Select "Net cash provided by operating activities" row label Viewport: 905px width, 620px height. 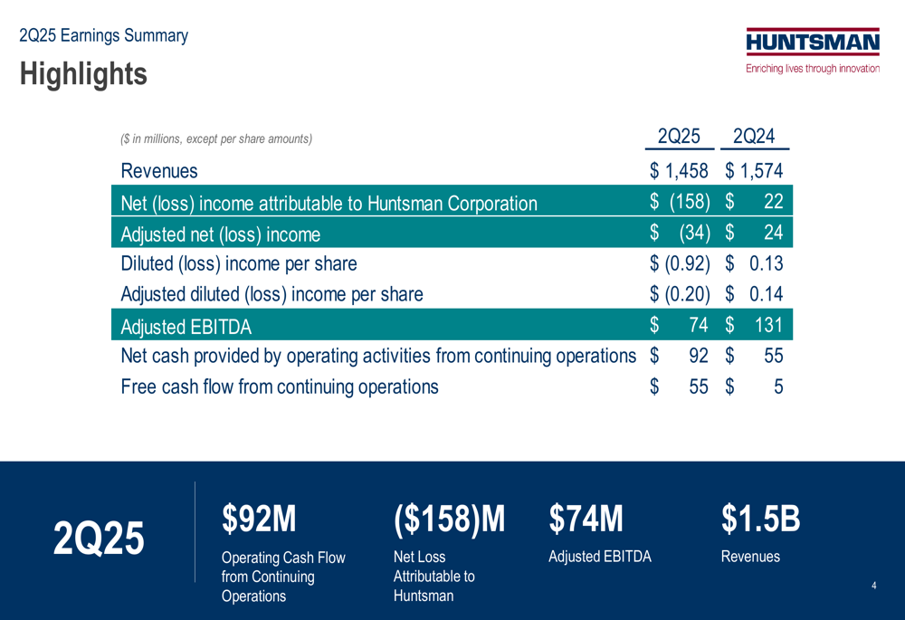click(x=378, y=357)
